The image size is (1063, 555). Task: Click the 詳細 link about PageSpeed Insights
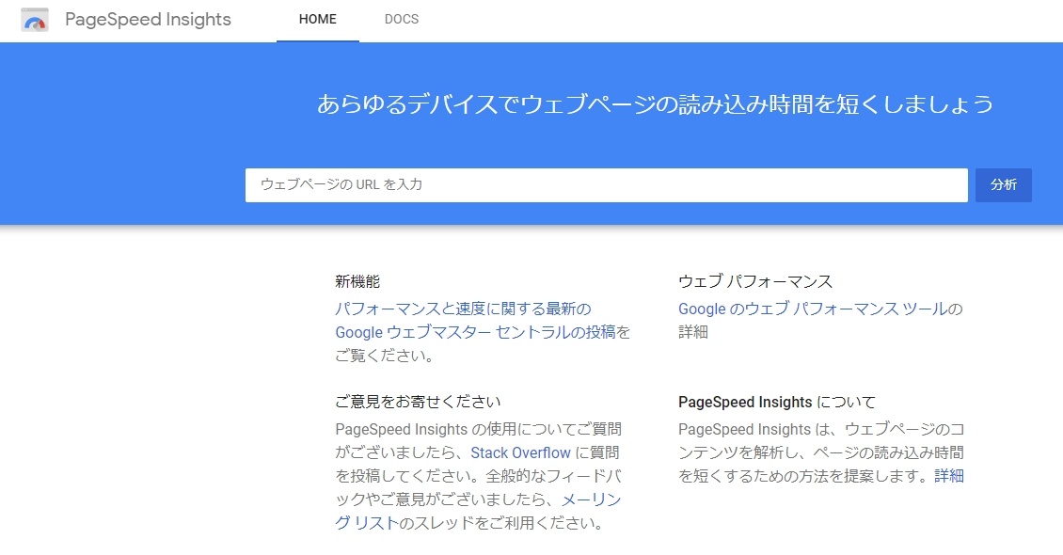(948, 476)
